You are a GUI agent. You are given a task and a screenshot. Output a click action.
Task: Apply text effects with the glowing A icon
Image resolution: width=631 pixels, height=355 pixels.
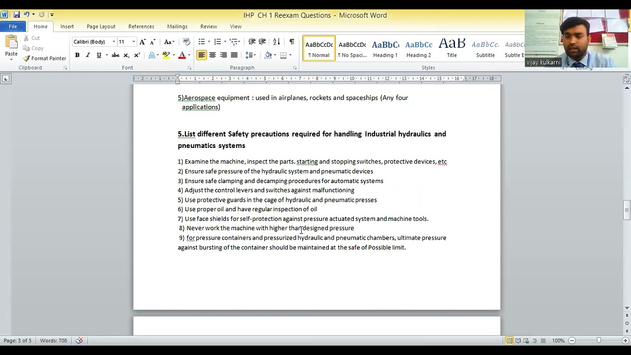151,55
